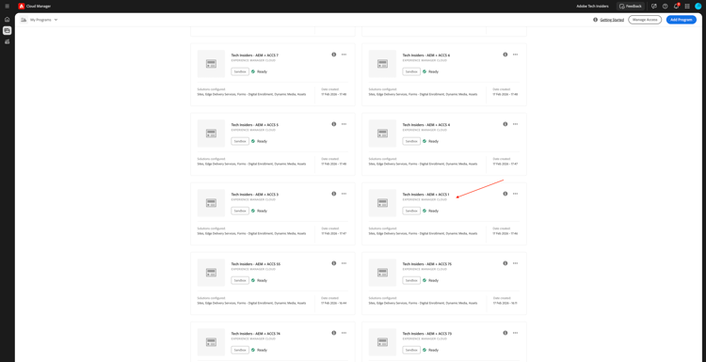This screenshot has width=706, height=362.
Task: Show info for AEM + ACCS 6 program
Action: 505,55
